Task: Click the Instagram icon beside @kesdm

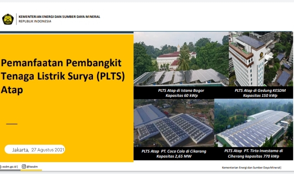Action: [x=24, y=167]
